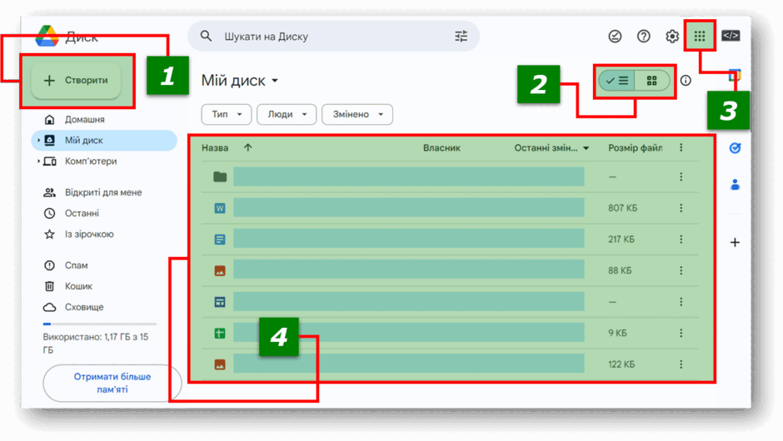
Task: Open the Мій диск title dropdown
Action: [275, 81]
